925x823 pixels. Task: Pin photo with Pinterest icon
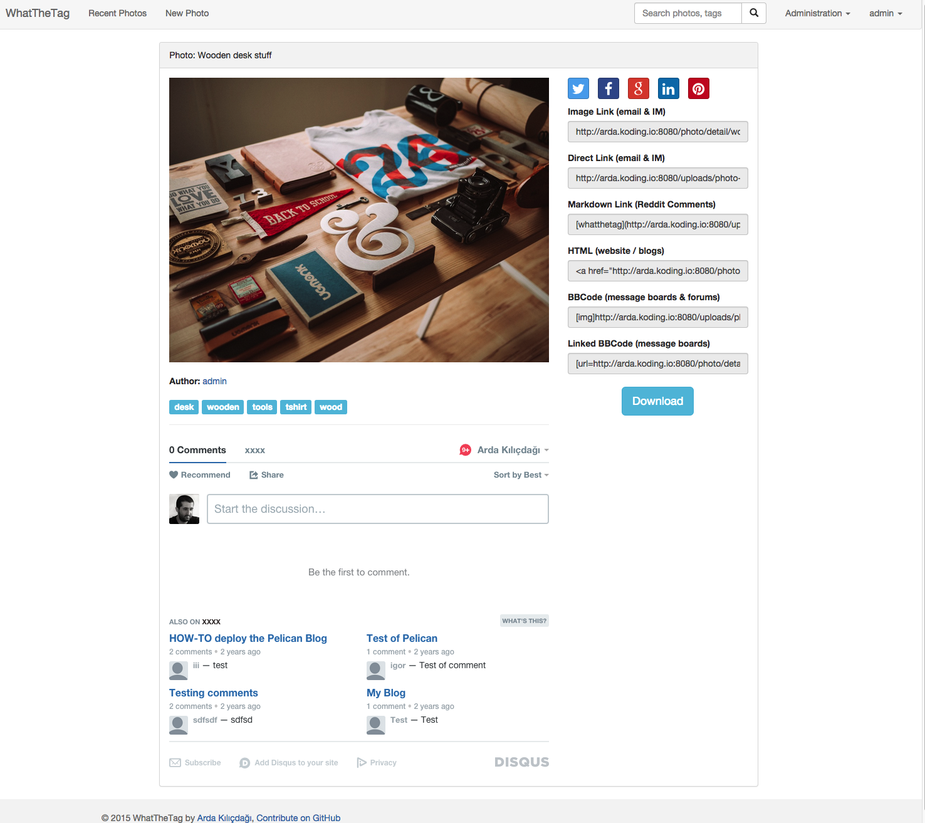point(699,88)
